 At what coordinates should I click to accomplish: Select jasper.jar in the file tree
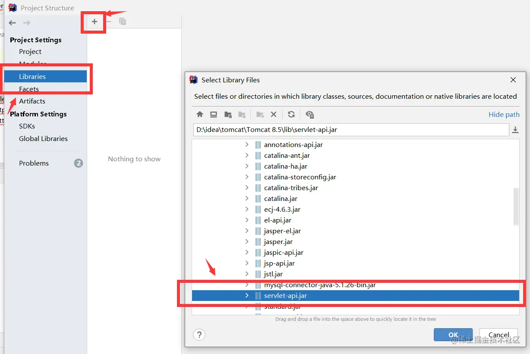pyautogui.click(x=278, y=241)
